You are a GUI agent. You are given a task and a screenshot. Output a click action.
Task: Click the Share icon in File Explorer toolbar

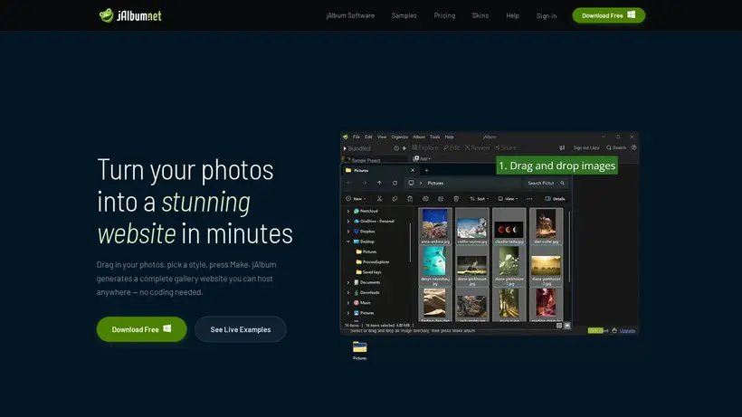tap(441, 199)
